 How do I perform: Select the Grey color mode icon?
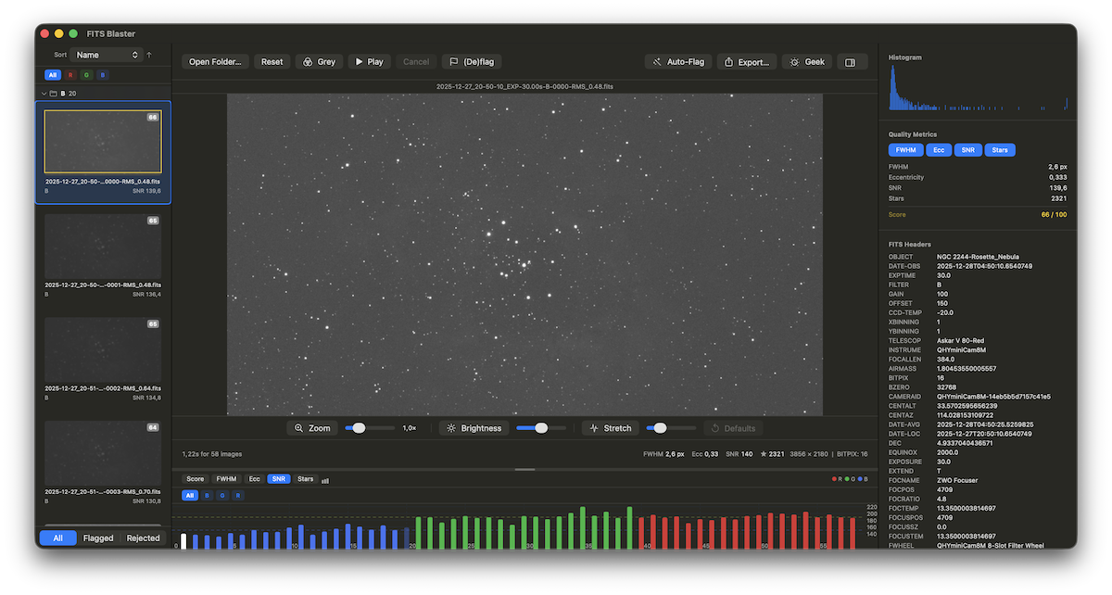[307, 61]
